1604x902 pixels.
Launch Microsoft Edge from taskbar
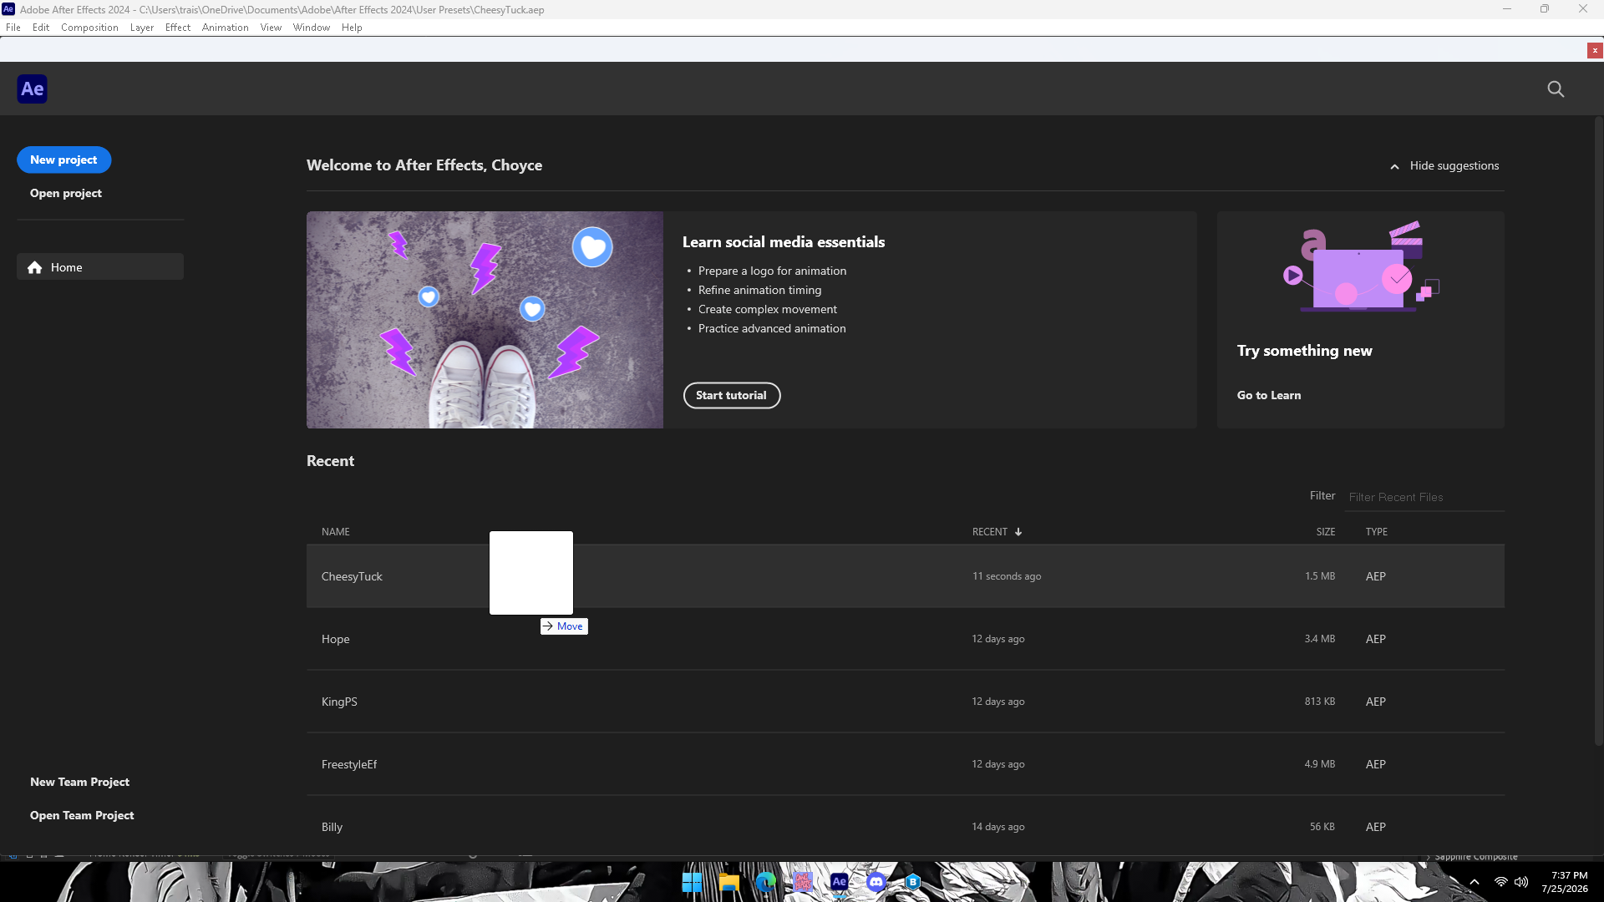(x=766, y=882)
